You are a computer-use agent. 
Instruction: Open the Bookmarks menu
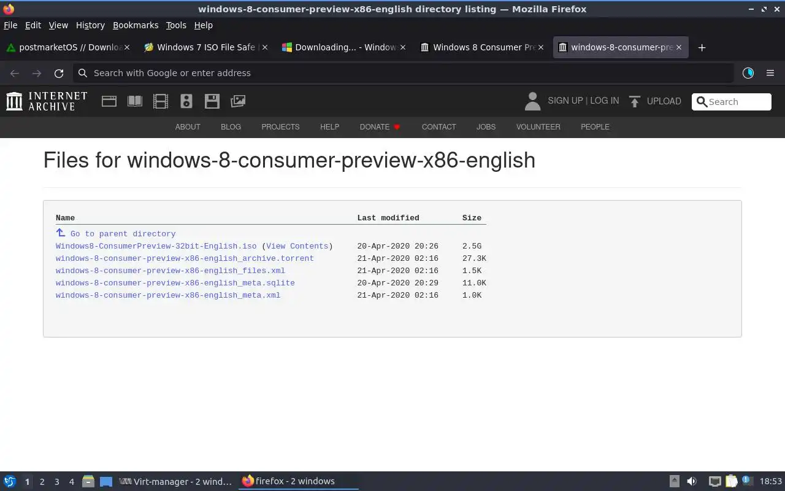click(136, 25)
